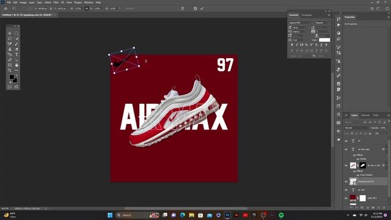The image size is (391, 220).
Task: Open the kerning Metrics dropdown
Action: pos(300,32)
